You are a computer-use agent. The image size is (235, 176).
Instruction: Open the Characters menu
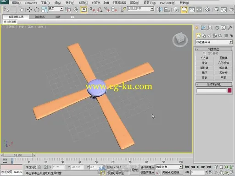[x=31, y=3]
